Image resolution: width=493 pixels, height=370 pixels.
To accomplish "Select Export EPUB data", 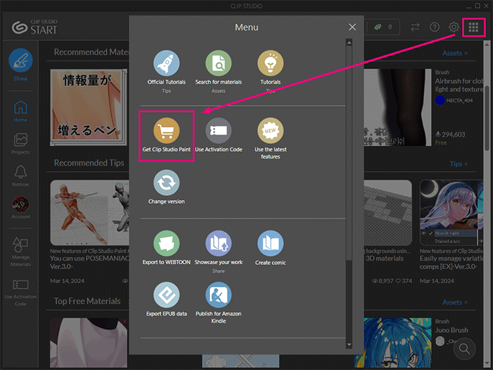I will 166,295.
